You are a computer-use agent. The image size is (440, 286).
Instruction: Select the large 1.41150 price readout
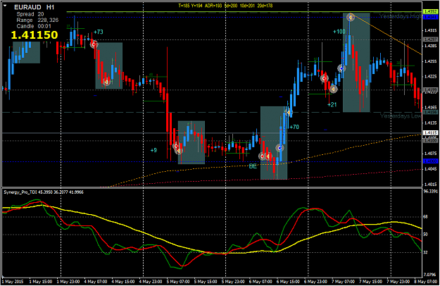point(34,35)
